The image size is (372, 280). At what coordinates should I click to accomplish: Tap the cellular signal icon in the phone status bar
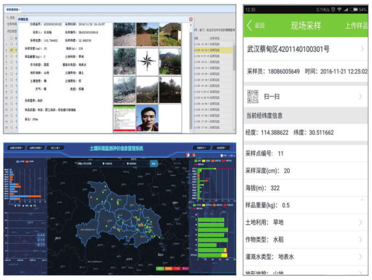345,10
